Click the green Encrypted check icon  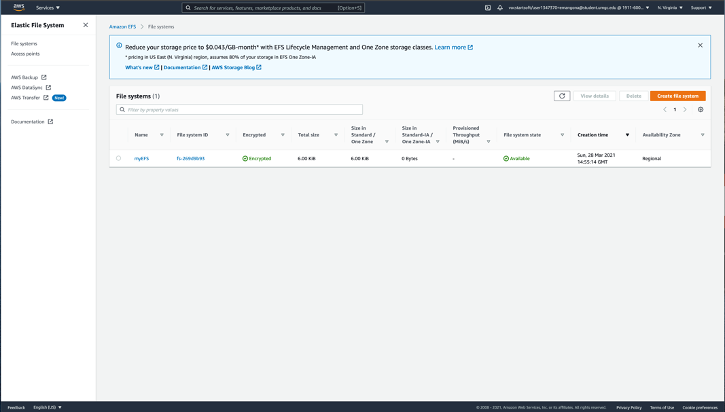[x=245, y=158]
